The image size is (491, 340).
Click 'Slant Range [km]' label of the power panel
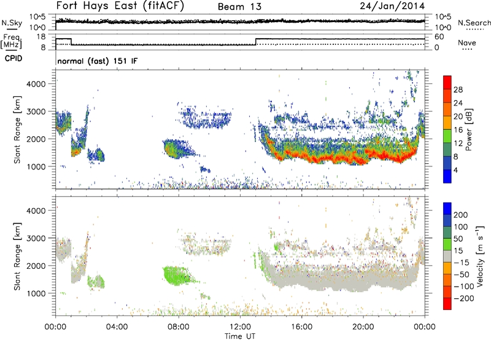(17, 129)
